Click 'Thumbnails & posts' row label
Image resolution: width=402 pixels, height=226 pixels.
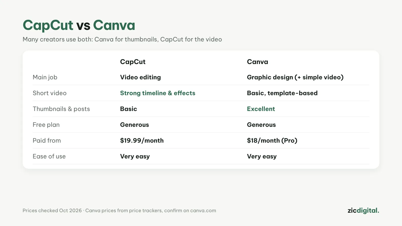61,109
